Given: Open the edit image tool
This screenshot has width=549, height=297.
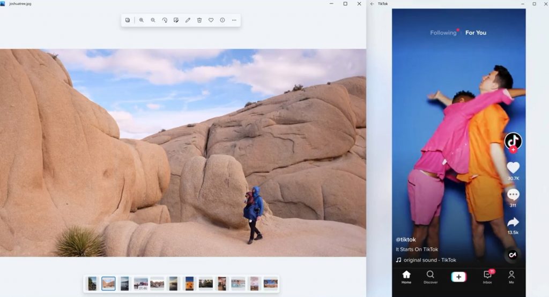Looking at the screenshot, I should 176,20.
